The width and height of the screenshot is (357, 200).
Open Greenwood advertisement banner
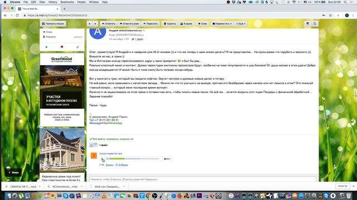click(62, 89)
